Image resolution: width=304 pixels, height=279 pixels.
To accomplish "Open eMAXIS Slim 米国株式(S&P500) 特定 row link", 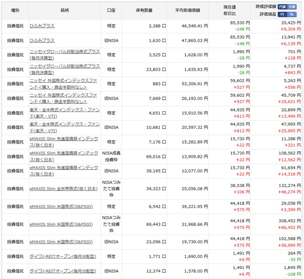I will [x=61, y=207].
